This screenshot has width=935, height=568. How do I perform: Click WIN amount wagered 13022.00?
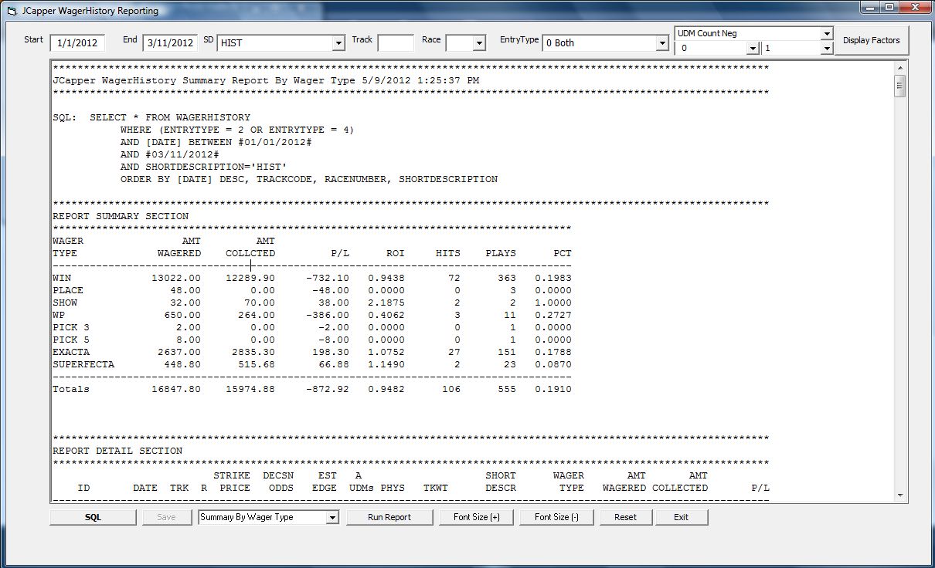[x=176, y=278]
